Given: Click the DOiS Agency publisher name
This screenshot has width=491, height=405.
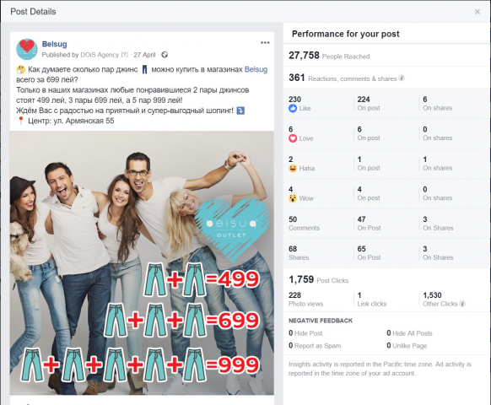Looking at the screenshot, I should coord(100,55).
